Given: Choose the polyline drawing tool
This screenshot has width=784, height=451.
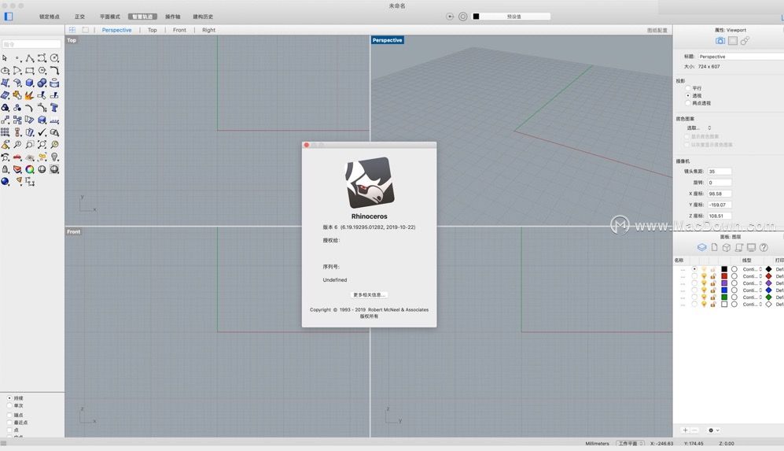Looking at the screenshot, I should pyautogui.click(x=30, y=58).
